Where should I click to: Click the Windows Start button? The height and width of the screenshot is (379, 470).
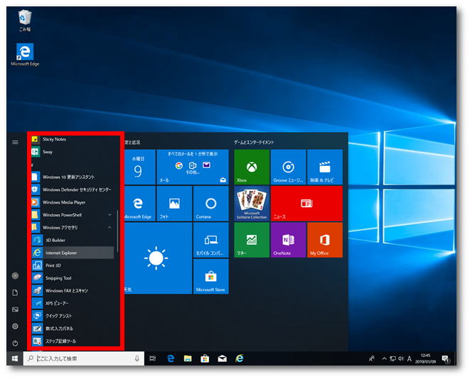coord(15,358)
